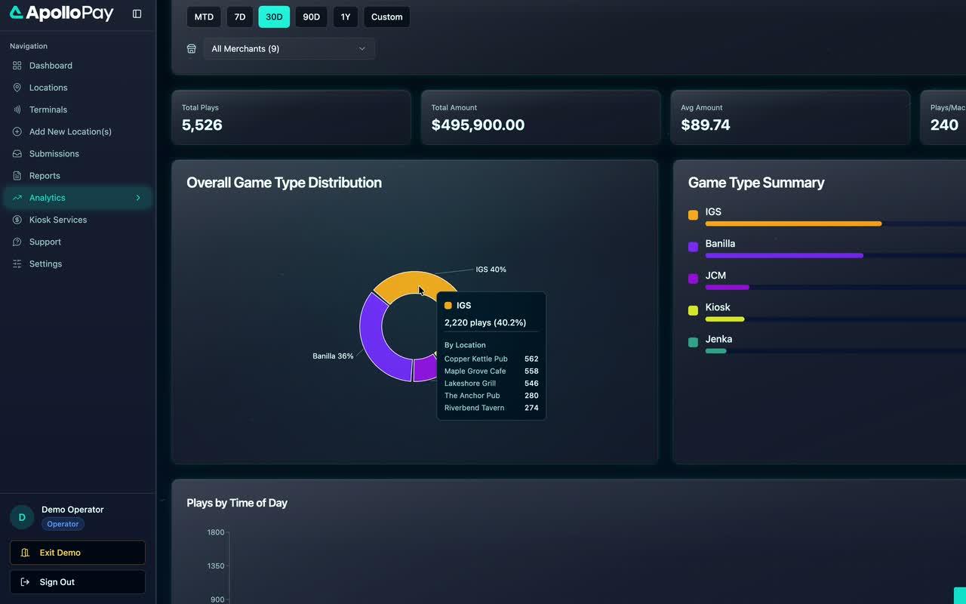The width and height of the screenshot is (966, 604).
Task: Select the MTD date range
Action: pos(204,17)
